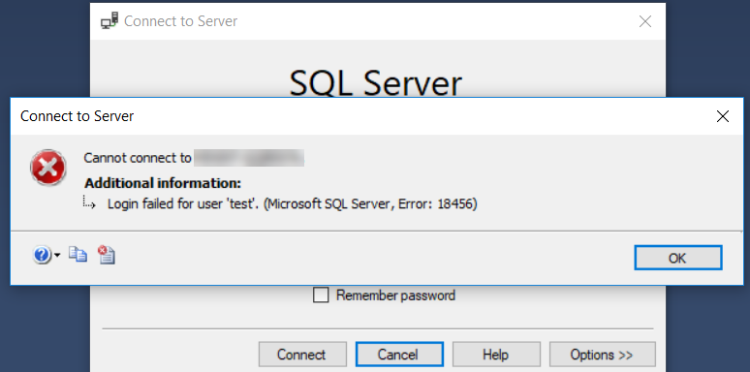Select the 'Login failed for user' error text

pyautogui.click(x=293, y=204)
